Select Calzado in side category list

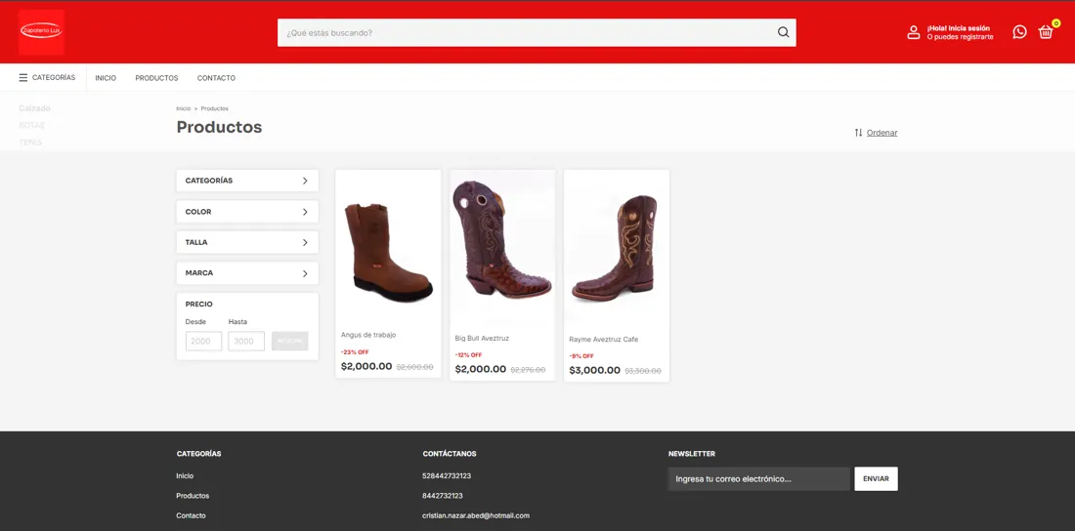coord(34,108)
